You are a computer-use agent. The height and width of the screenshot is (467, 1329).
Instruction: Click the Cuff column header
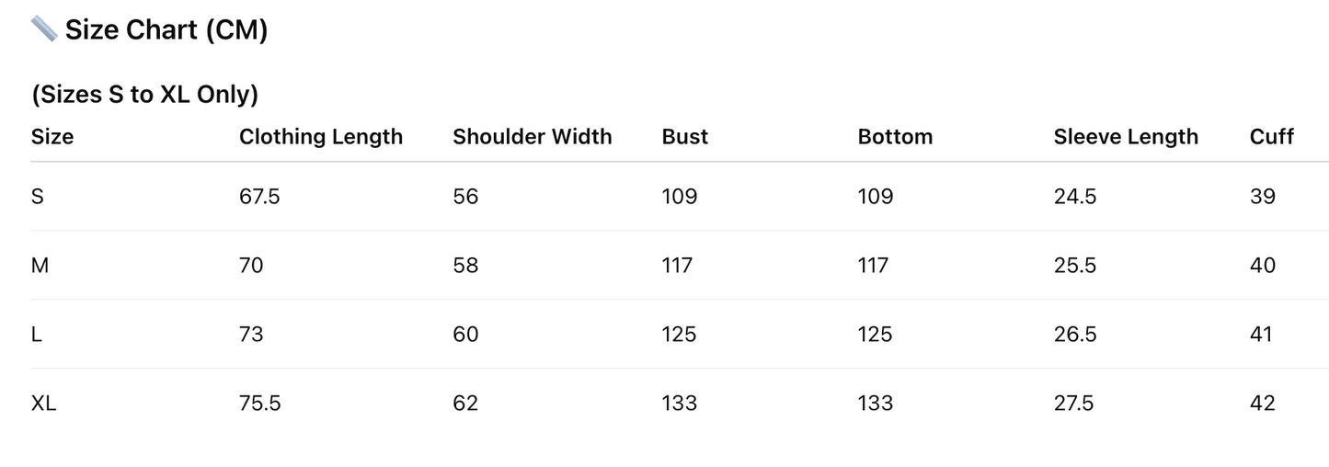1271,137
